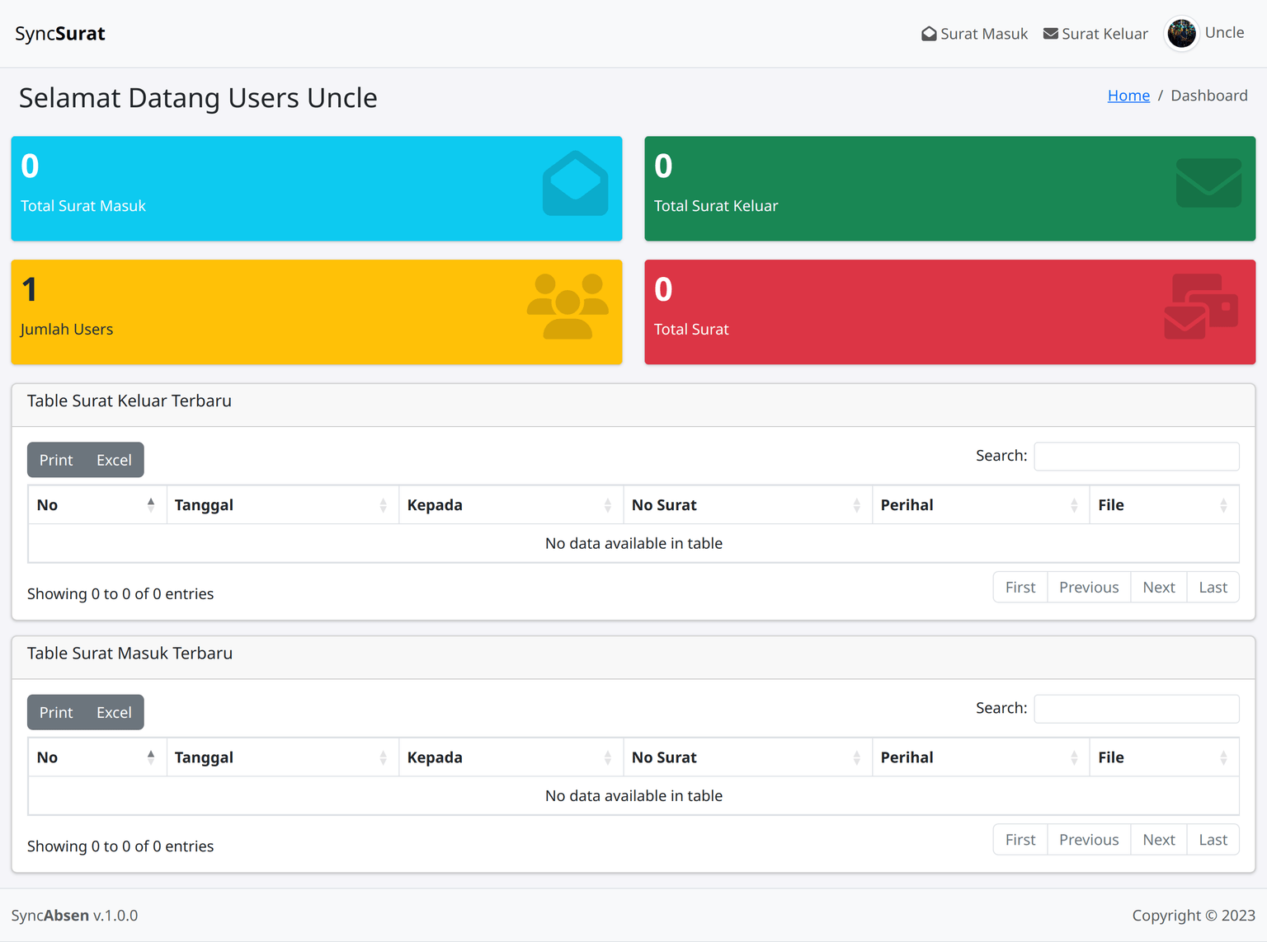Follow the Home breadcrumb link
This screenshot has width=1267, height=942.
pos(1128,96)
